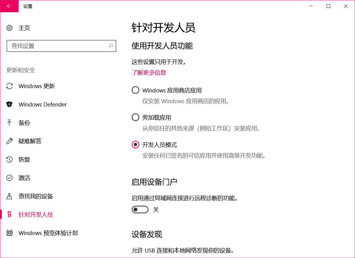Select the 开发人员模式 radio button
Image resolution: width=355 pixels, height=258 pixels.
click(135, 144)
